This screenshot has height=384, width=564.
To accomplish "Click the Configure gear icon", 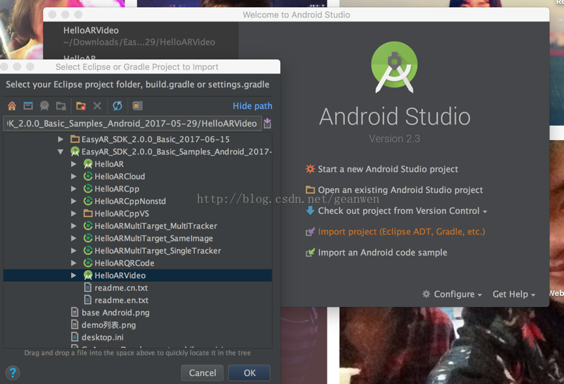I will pyautogui.click(x=426, y=294).
